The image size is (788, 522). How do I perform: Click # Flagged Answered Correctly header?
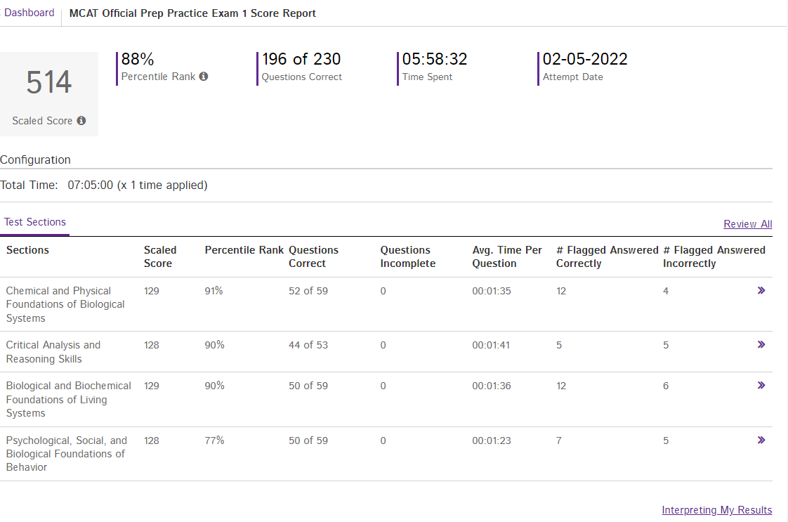[x=607, y=256]
